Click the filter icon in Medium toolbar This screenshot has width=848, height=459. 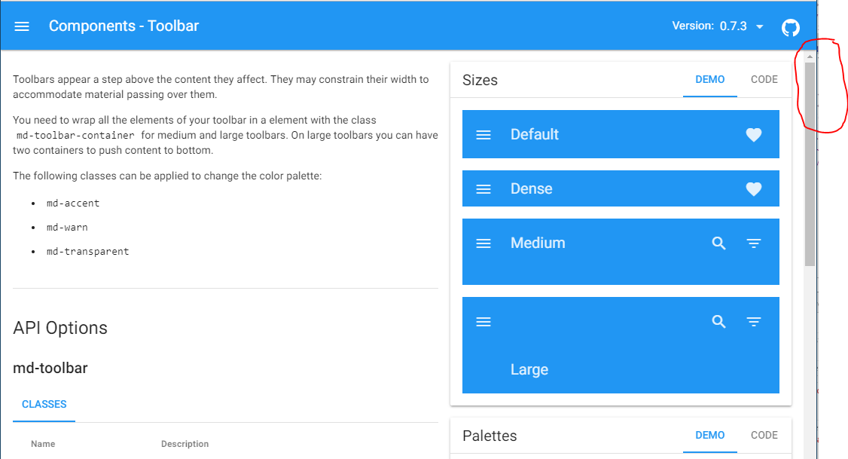click(753, 243)
